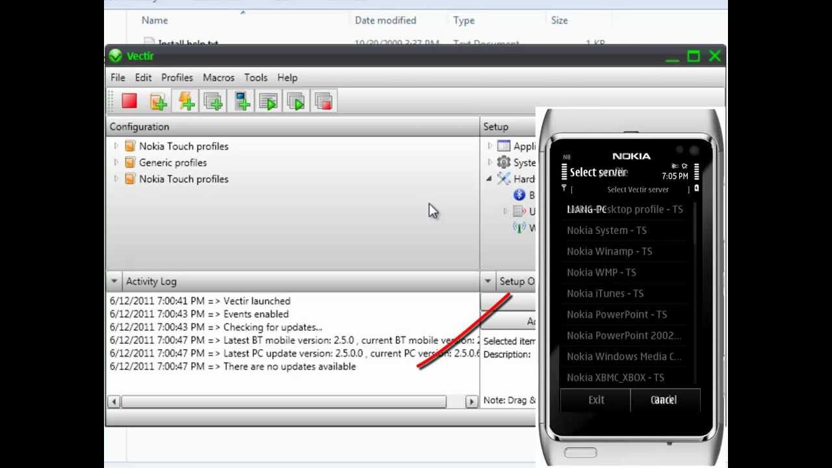Tap Cancel on the Nokia phone screen

pyautogui.click(x=664, y=400)
